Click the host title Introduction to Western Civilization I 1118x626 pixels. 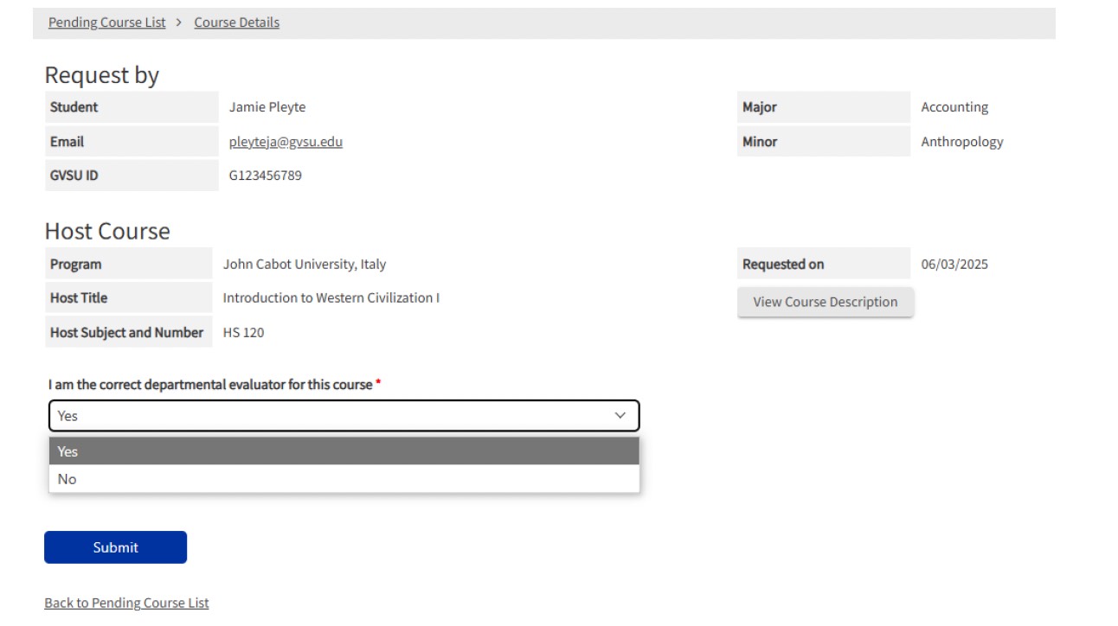331,297
